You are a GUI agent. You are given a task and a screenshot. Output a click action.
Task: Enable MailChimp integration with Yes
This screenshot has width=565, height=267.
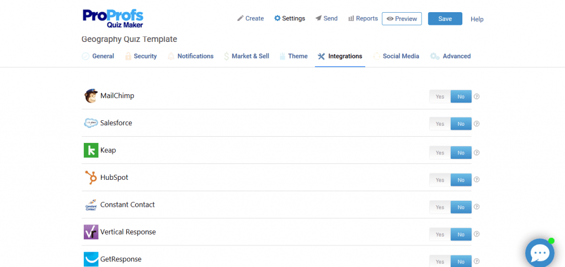[x=440, y=97]
